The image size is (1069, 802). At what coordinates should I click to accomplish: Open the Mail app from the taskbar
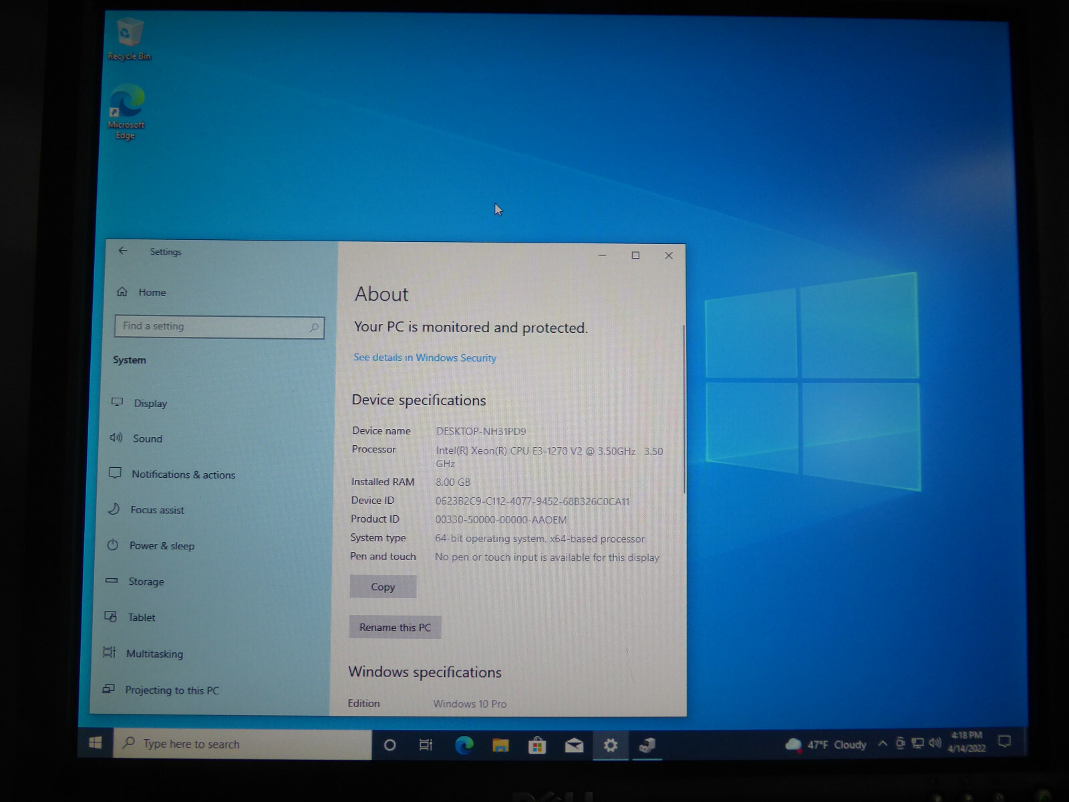coord(574,745)
